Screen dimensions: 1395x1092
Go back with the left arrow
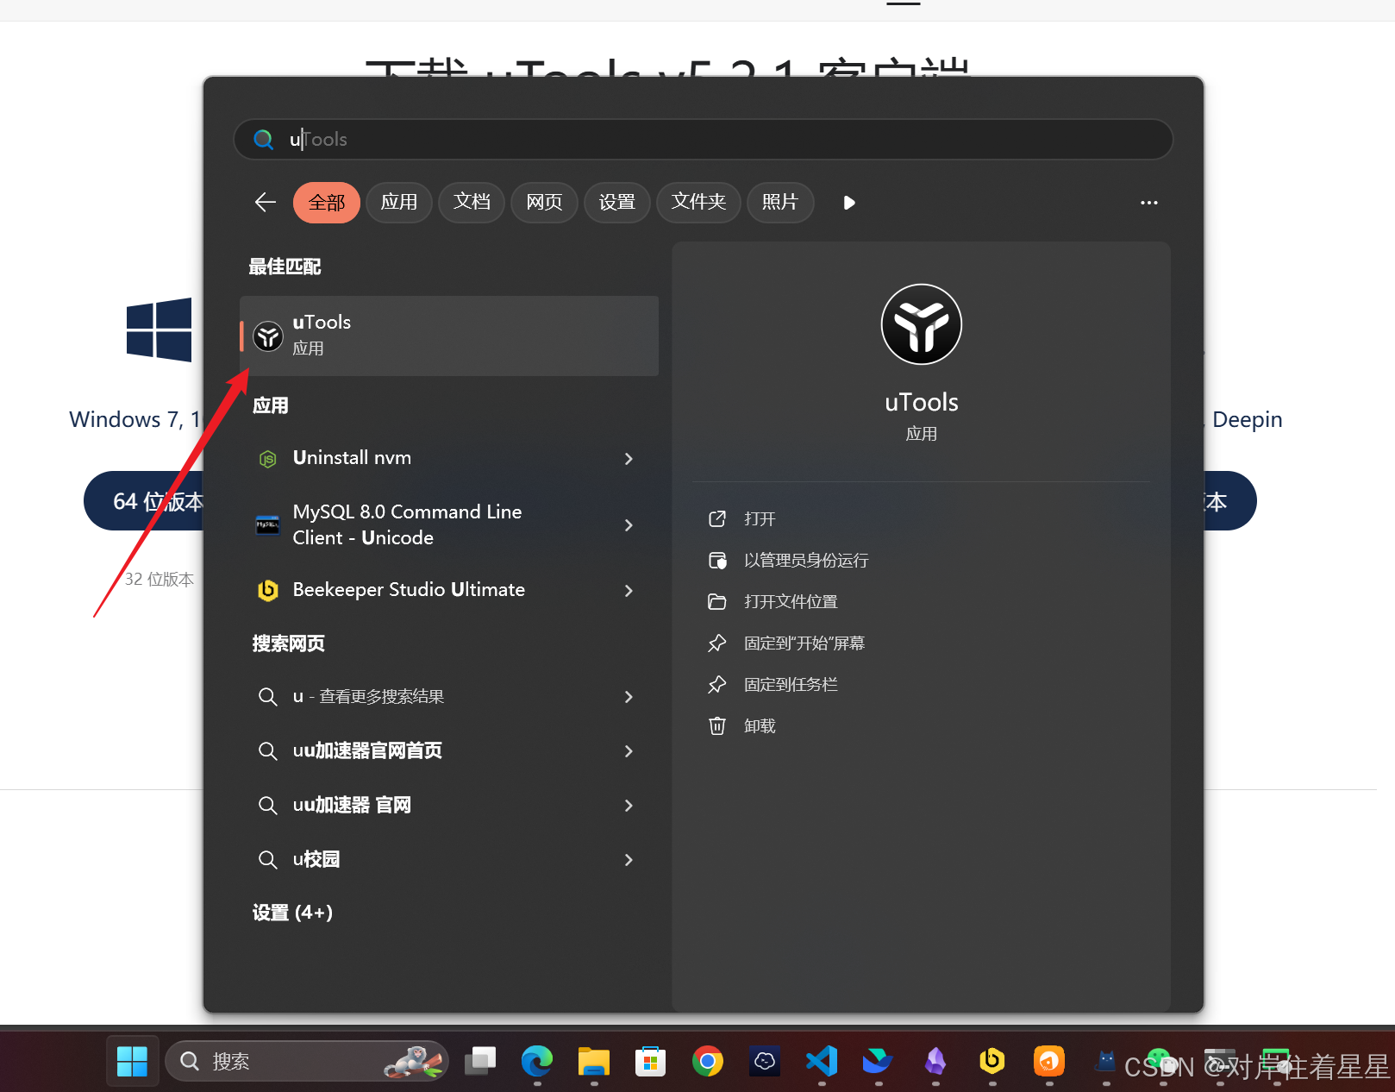point(266,203)
